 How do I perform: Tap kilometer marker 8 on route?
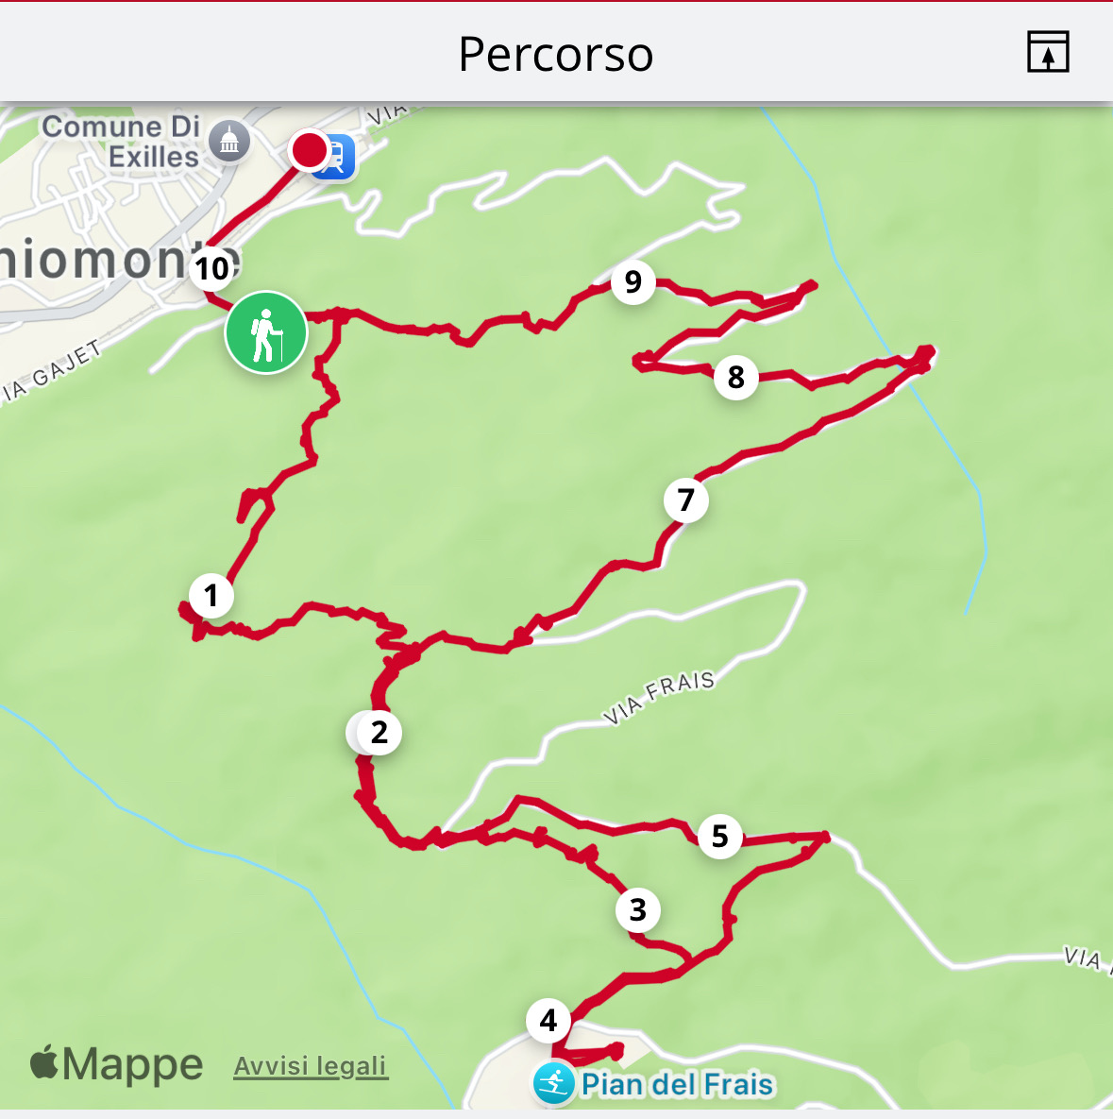click(735, 378)
